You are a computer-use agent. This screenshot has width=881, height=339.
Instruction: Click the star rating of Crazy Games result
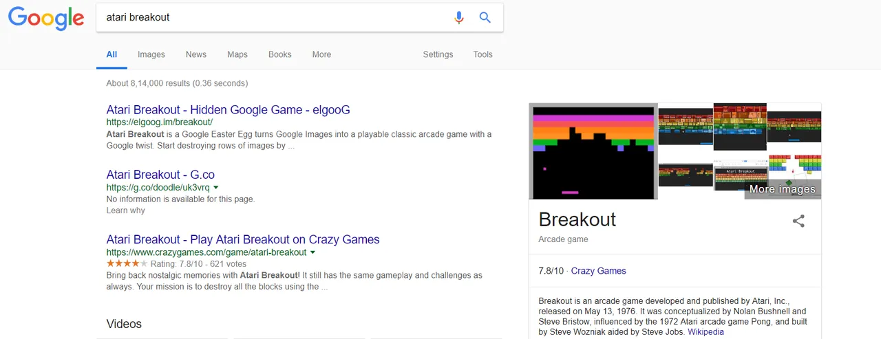127,263
